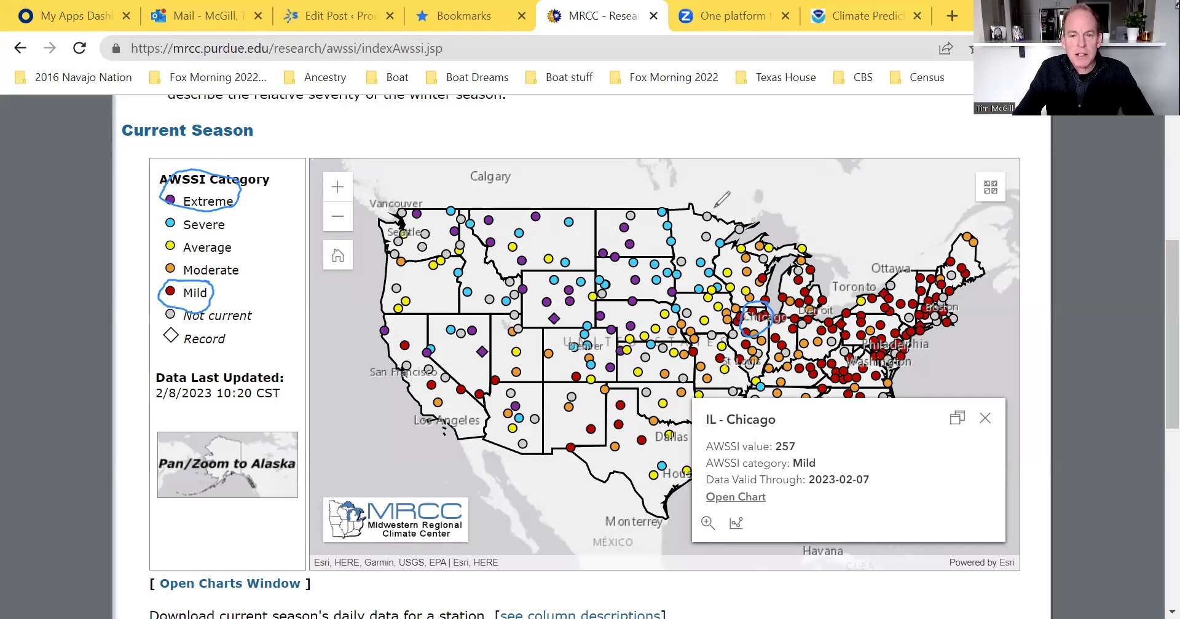The width and height of the screenshot is (1180, 619).
Task: Reset map to home extent
Action: click(x=337, y=255)
